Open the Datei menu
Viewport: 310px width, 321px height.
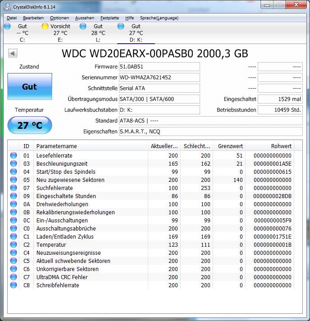pos(12,18)
